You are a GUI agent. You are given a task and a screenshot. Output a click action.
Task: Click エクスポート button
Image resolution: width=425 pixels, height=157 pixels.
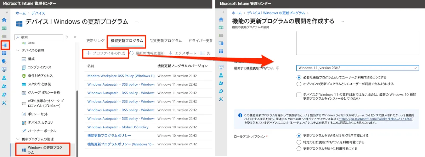pos(182,53)
